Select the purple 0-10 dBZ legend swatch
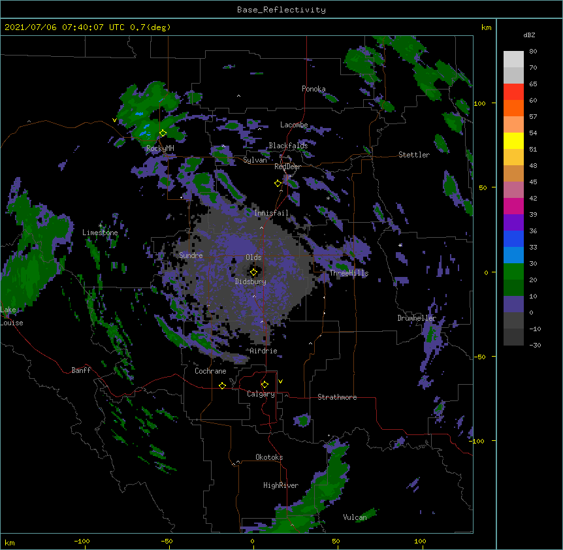This screenshot has width=563, height=550. pyautogui.click(x=513, y=304)
